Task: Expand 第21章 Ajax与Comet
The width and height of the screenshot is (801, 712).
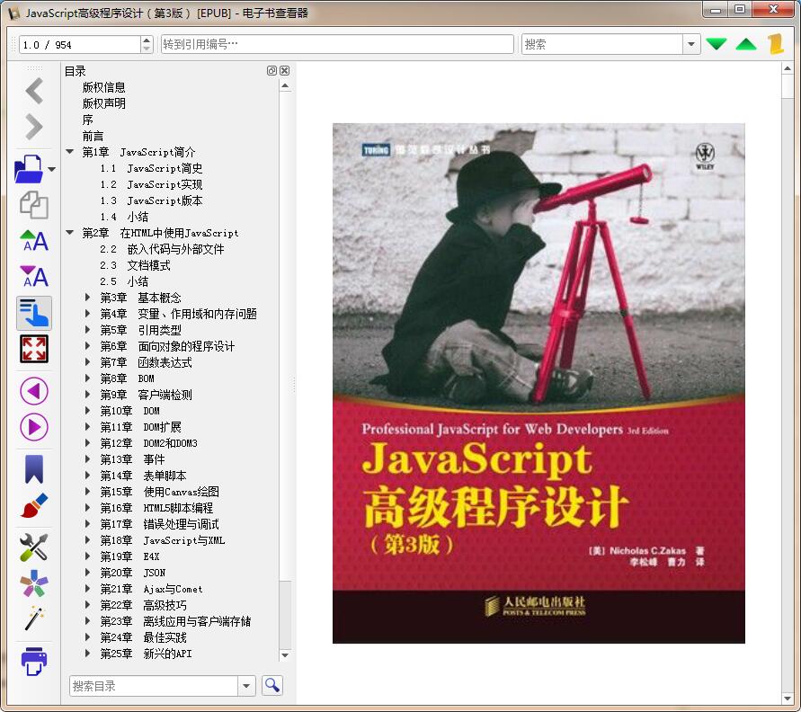Action: (88, 589)
